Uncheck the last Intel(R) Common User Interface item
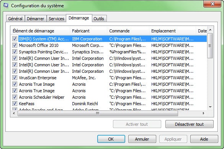Viewport: 224px width, 149px height. coord(15,71)
